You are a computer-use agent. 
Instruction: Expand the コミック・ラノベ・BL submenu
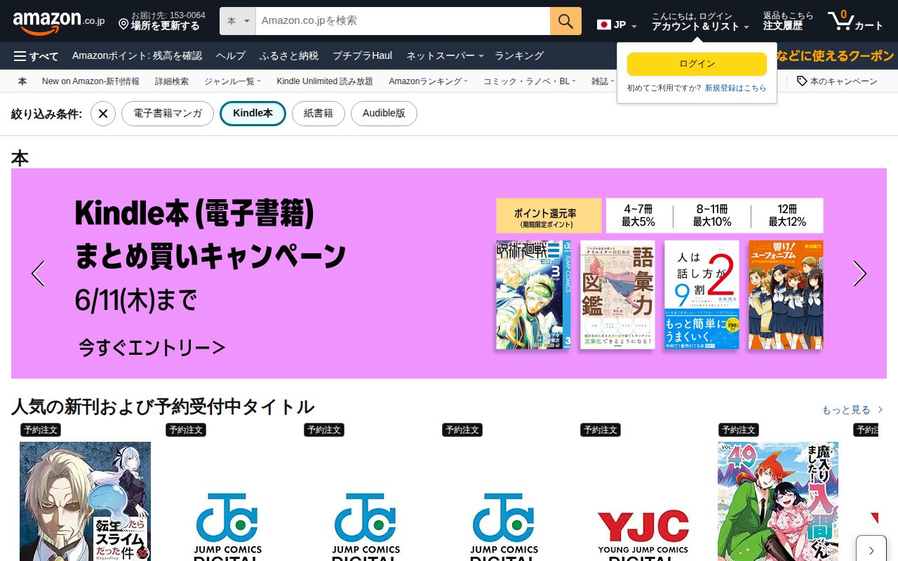[x=530, y=81]
